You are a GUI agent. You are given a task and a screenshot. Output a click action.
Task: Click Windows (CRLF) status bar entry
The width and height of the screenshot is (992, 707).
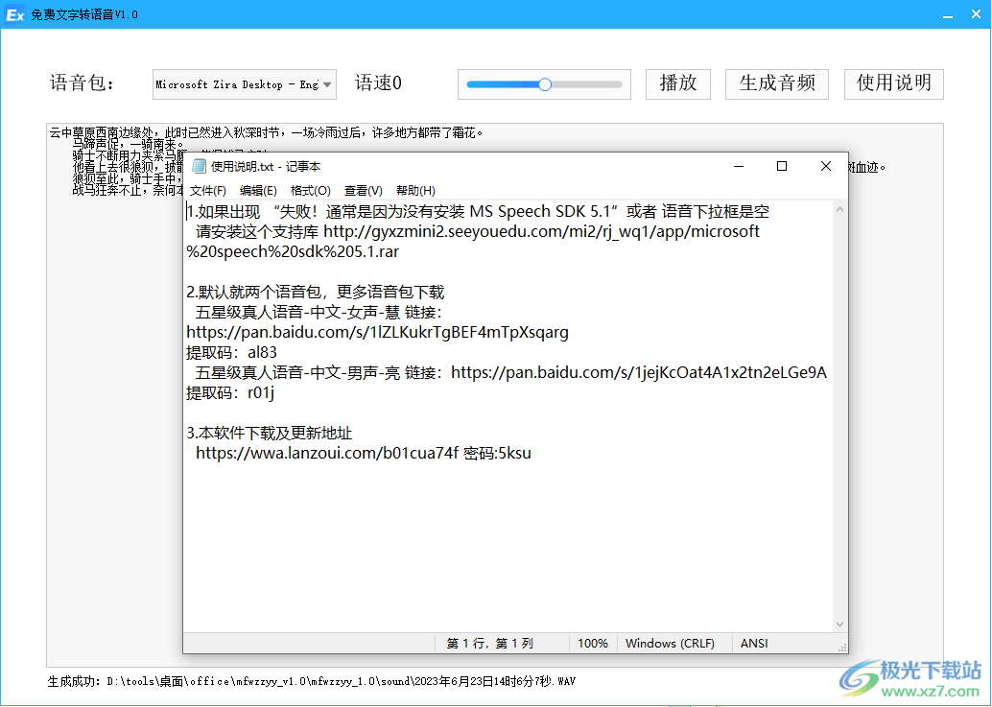click(x=670, y=643)
